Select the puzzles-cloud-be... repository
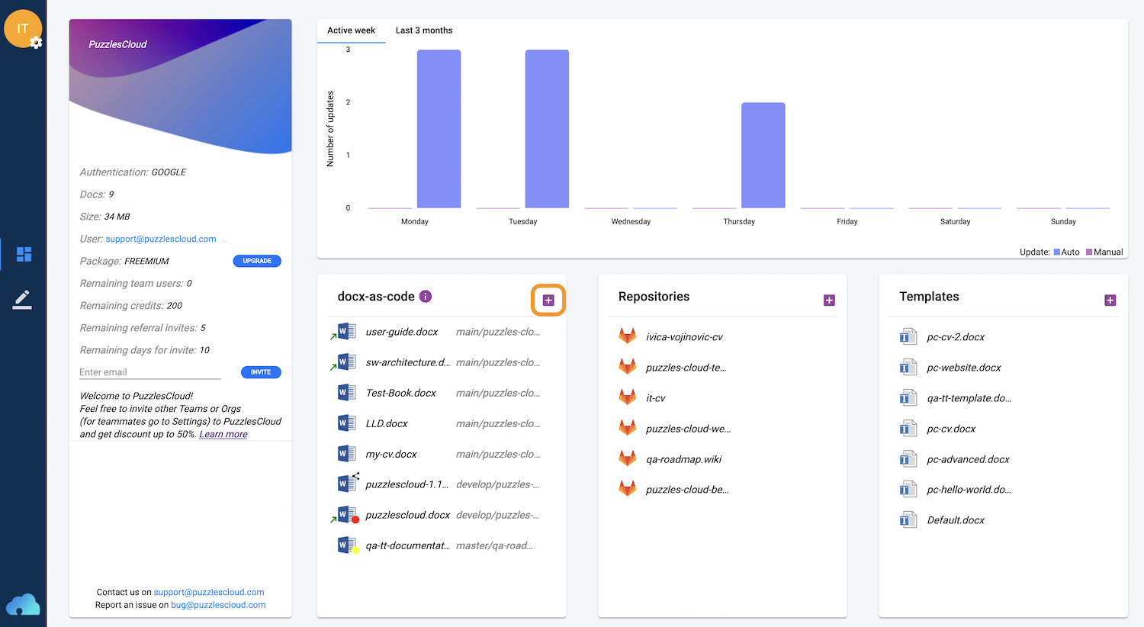The image size is (1144, 627). coord(687,490)
